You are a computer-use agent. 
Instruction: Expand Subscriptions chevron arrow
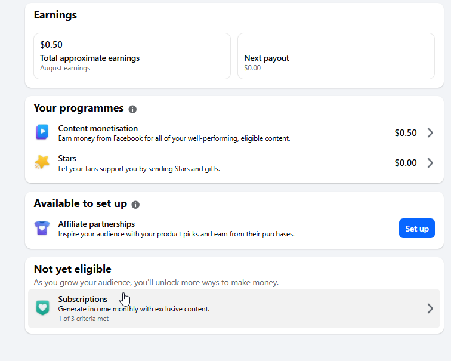point(430,308)
